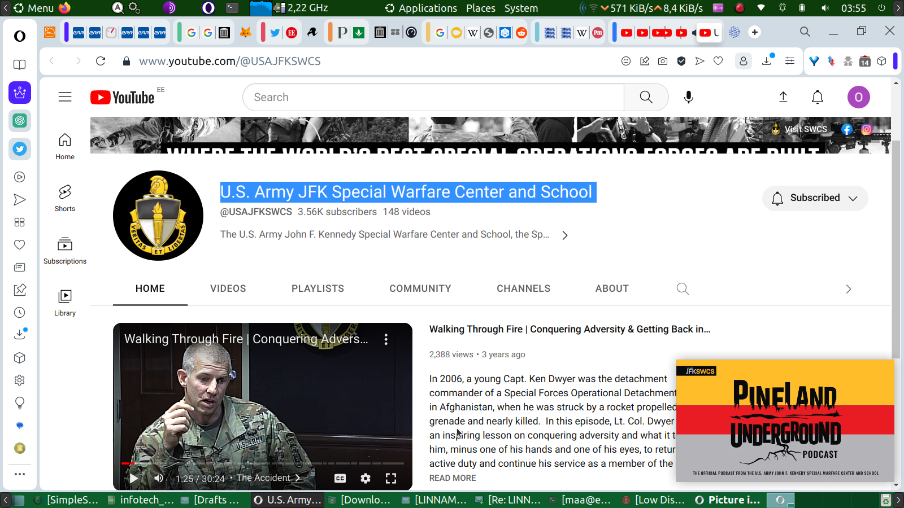Open the Places menu in top panel

[x=481, y=8]
